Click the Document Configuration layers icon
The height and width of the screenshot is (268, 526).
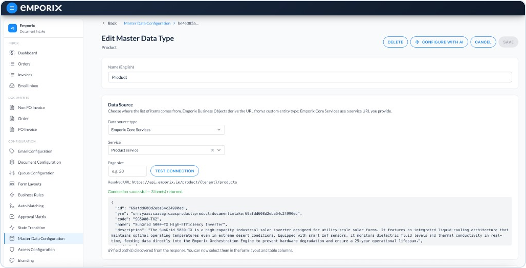12,162
